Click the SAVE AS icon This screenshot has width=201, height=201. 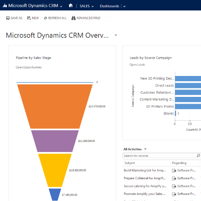[8, 18]
